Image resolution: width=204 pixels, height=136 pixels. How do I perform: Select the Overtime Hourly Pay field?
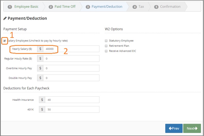point(71,68)
